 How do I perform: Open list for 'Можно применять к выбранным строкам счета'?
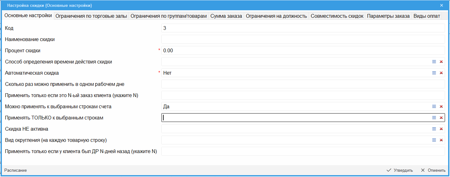coord(434,106)
